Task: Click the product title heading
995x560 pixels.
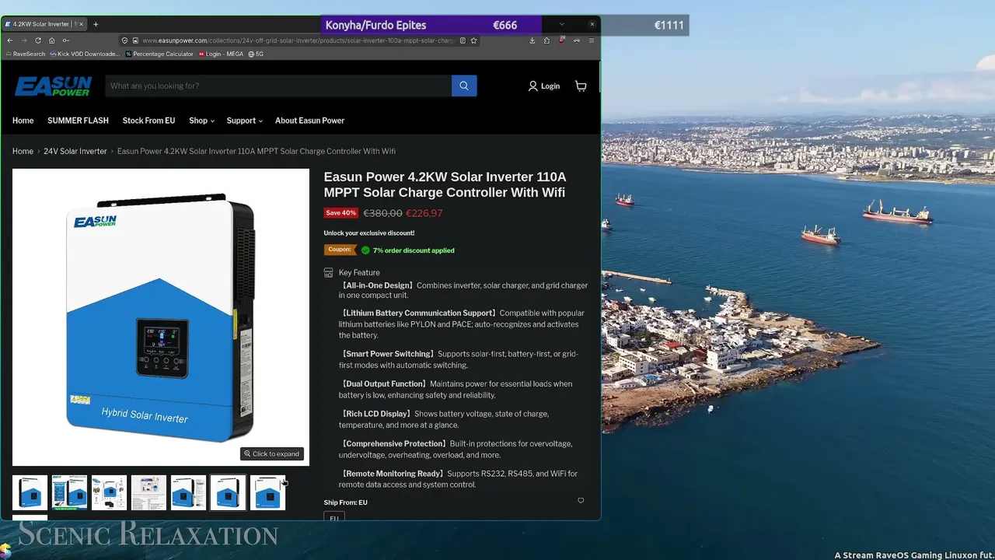Action: (x=445, y=185)
